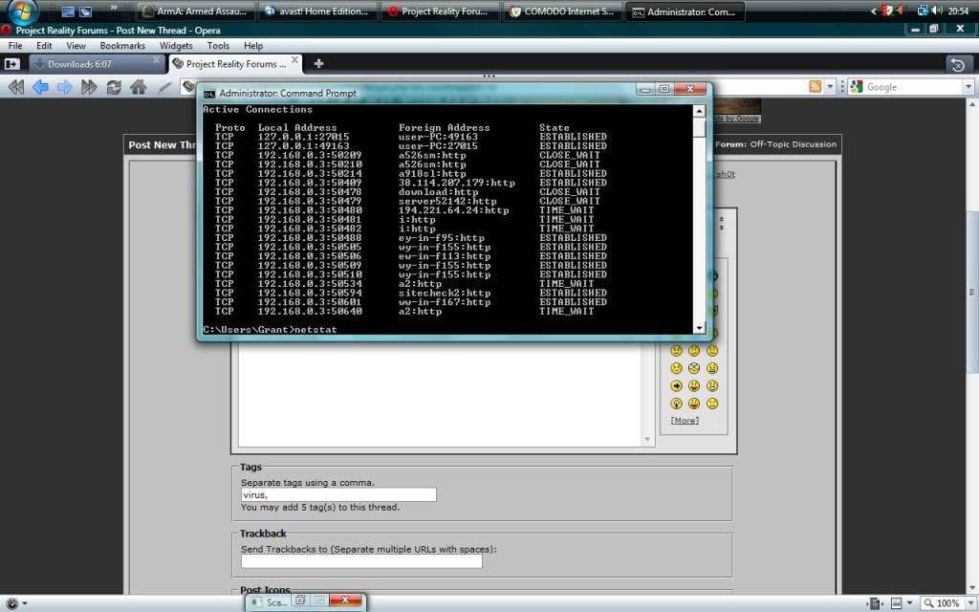Open a new tab with plus icon
This screenshot has width=979, height=612.
click(318, 64)
